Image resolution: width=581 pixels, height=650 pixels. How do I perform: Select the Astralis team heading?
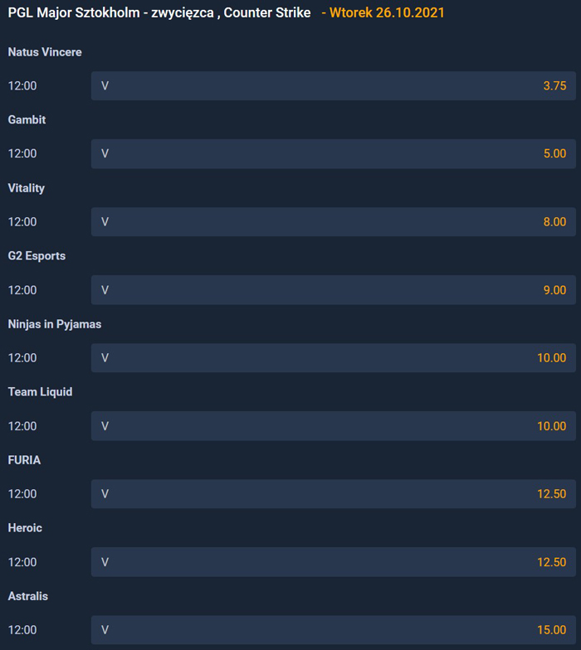tap(27, 596)
